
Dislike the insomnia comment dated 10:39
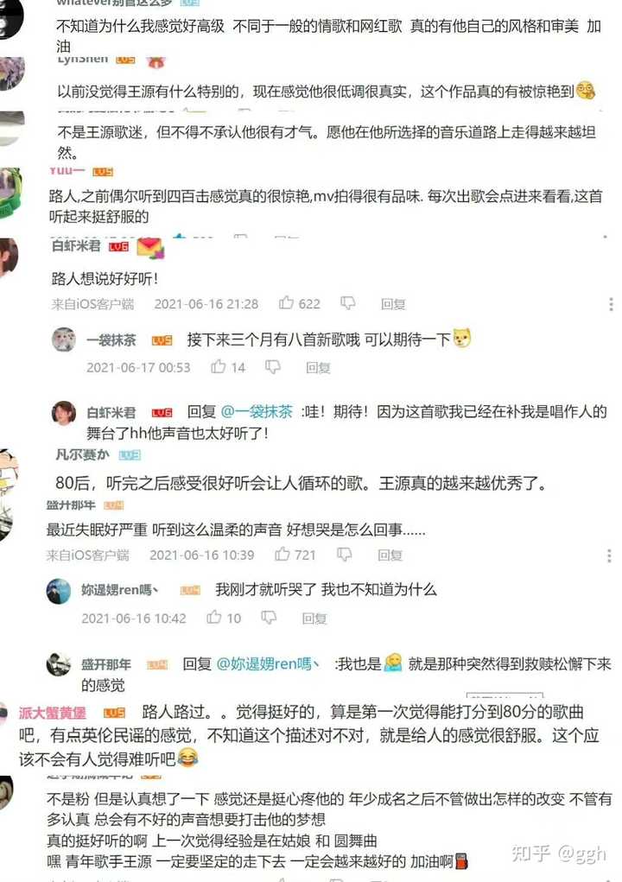(x=344, y=555)
